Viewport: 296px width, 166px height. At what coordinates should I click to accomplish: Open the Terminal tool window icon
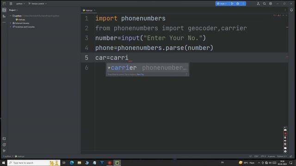4,139
